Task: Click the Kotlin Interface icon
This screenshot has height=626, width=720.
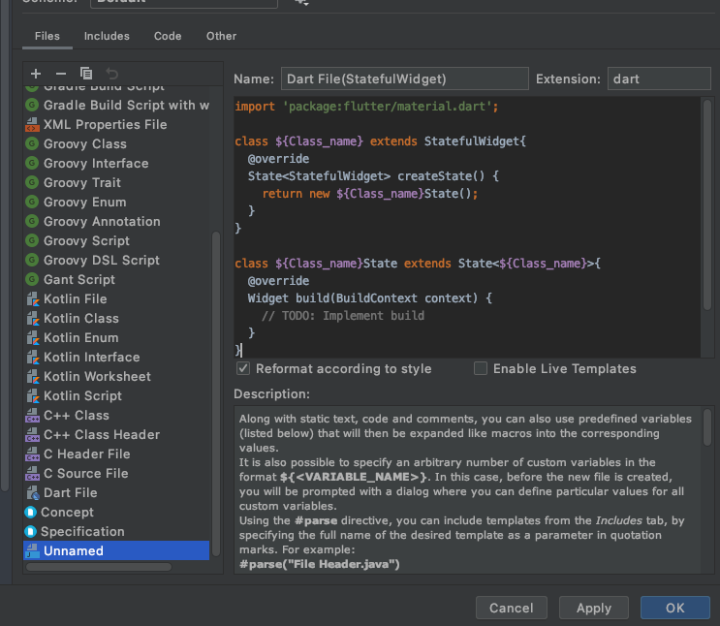Action: click(x=33, y=357)
